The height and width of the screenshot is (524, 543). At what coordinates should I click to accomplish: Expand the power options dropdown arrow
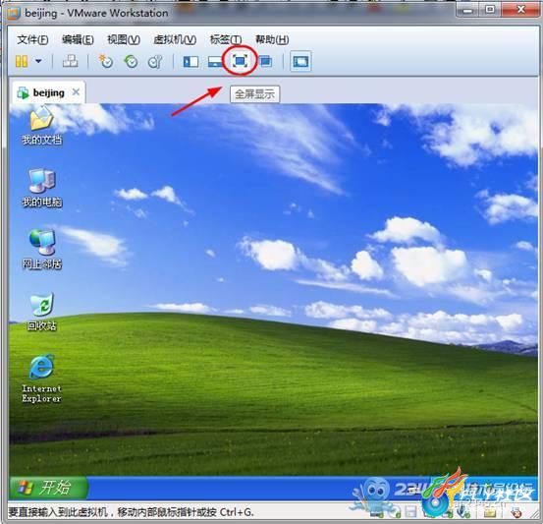point(38,61)
